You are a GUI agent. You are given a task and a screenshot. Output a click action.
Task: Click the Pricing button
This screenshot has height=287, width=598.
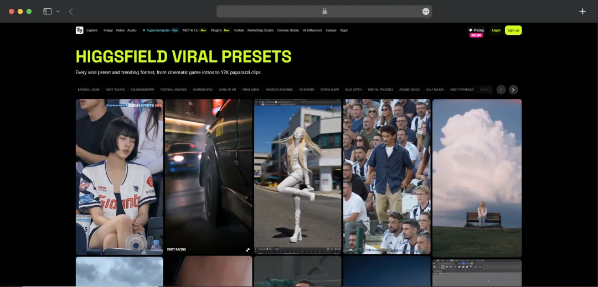pos(476,30)
